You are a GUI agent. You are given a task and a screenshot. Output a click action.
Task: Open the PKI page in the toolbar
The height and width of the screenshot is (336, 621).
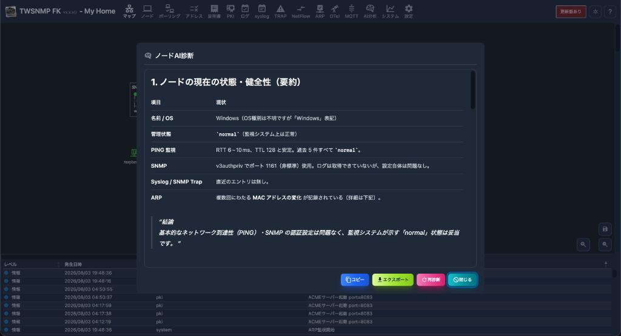coord(230,11)
